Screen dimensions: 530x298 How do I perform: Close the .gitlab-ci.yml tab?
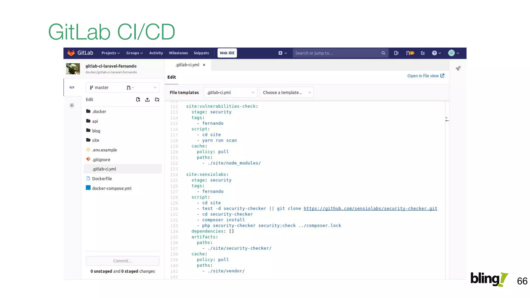[x=204, y=65]
